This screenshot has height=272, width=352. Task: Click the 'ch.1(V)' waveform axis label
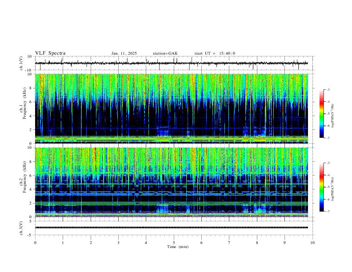click(x=21, y=63)
